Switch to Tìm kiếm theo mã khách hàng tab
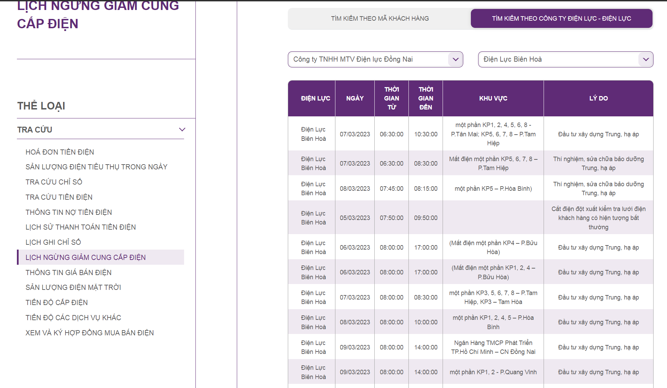 click(380, 19)
